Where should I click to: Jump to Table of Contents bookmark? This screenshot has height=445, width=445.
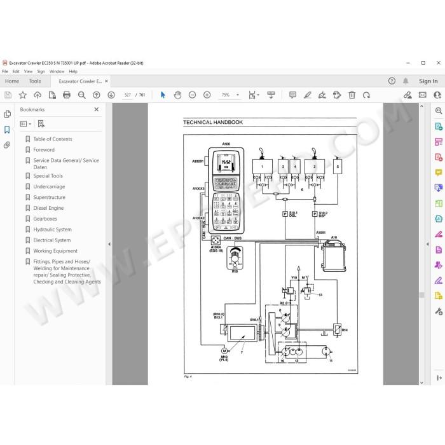click(x=53, y=139)
